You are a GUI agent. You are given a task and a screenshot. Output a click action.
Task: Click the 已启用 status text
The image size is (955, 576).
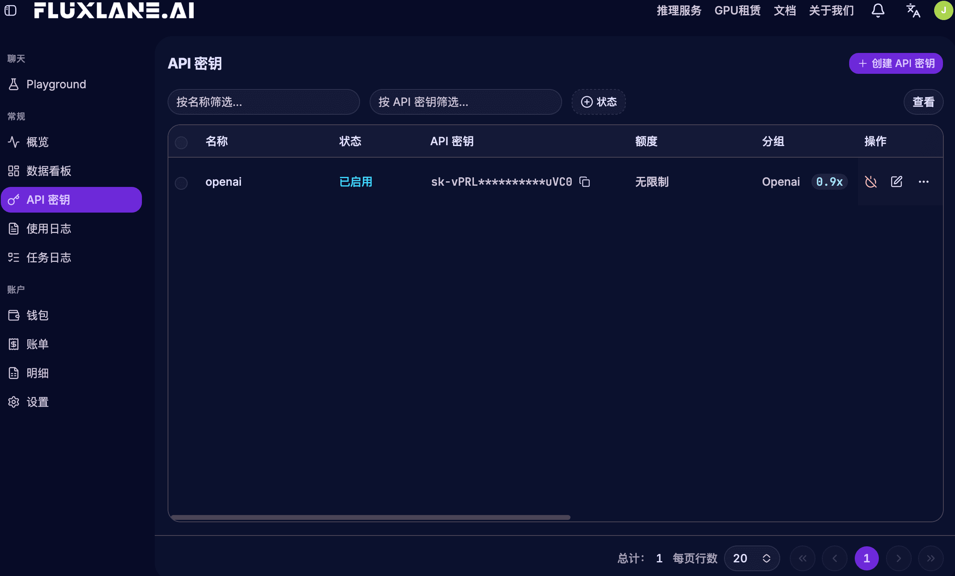(356, 182)
